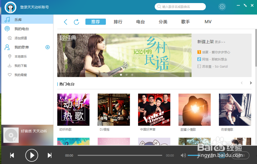Open 伤感情歌 station thumbnail
The height and width of the screenshot is (164, 257).
click(235, 110)
